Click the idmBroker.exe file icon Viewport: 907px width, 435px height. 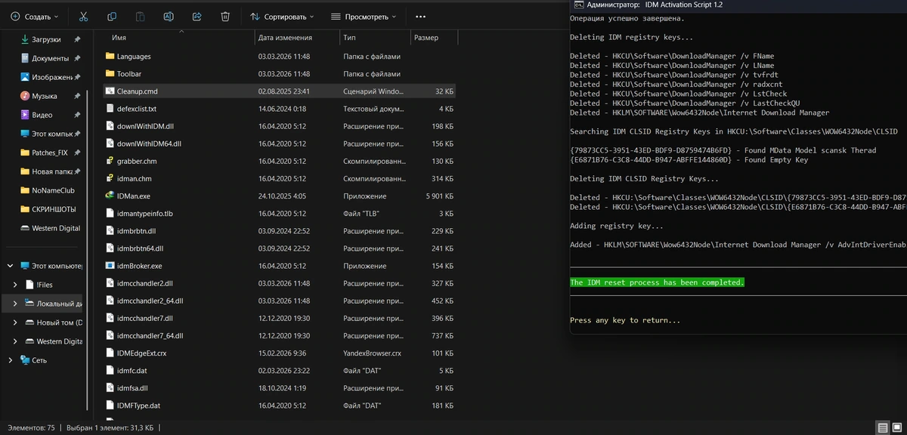[x=110, y=266]
